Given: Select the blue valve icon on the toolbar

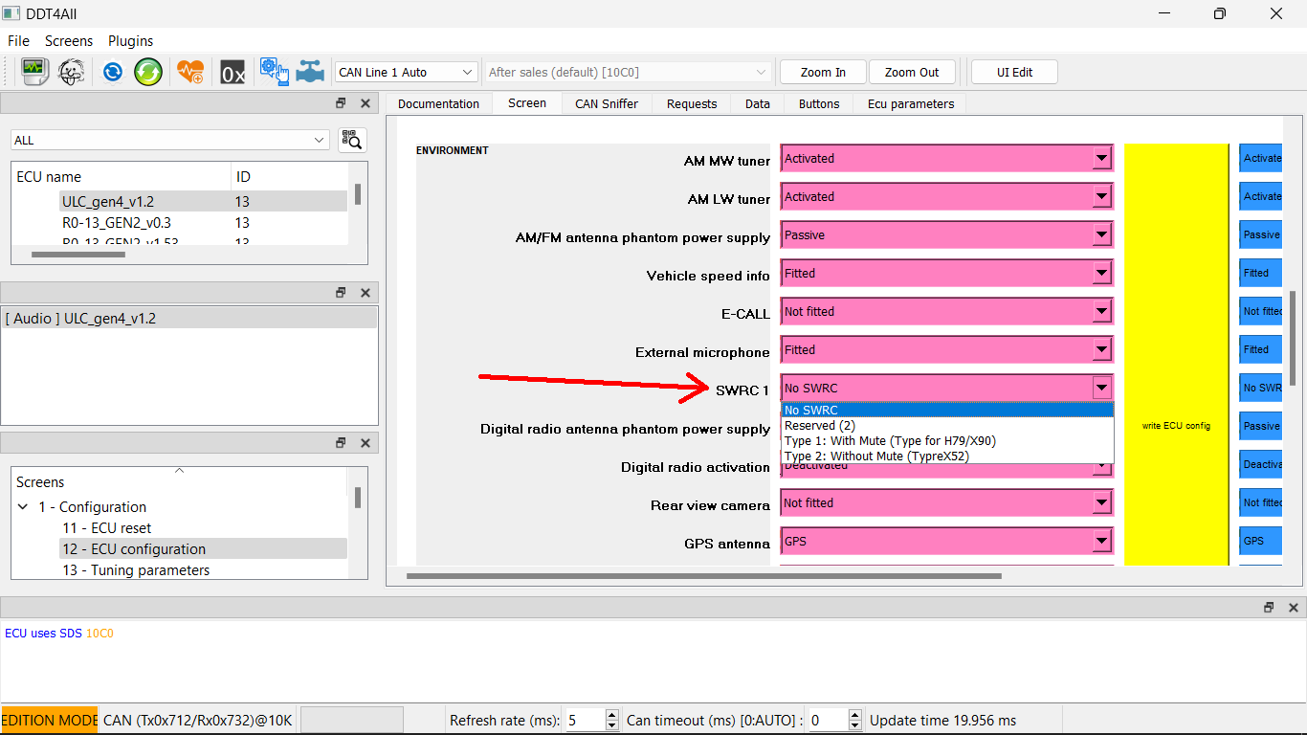Looking at the screenshot, I should pyautogui.click(x=309, y=71).
